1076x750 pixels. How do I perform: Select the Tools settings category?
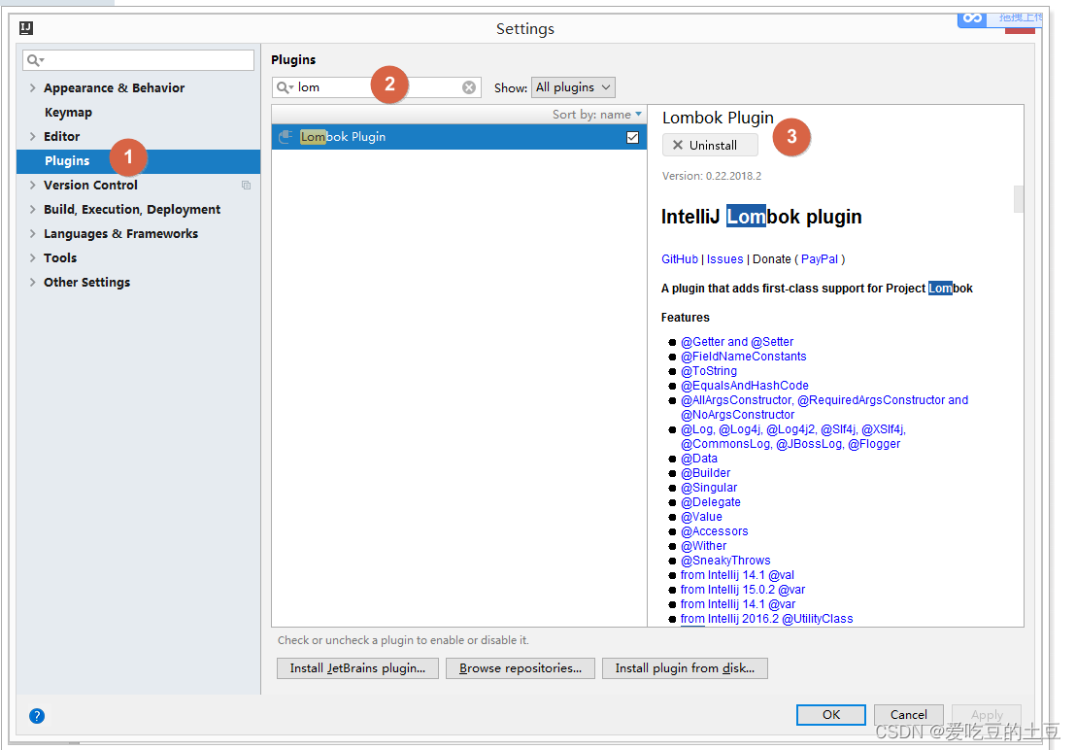click(60, 258)
